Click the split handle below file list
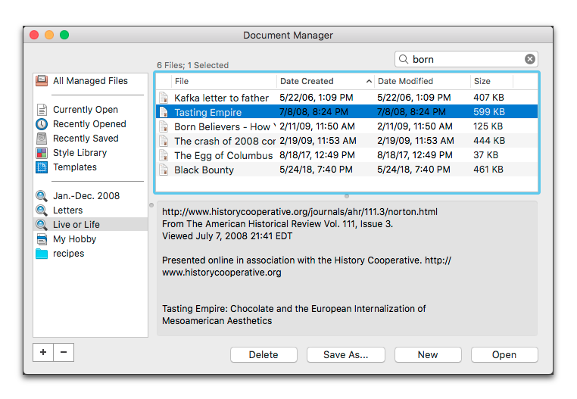 click(x=347, y=196)
